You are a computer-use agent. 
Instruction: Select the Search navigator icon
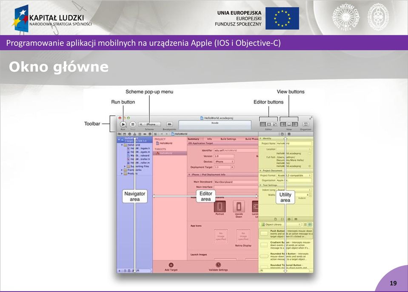(x=130, y=134)
